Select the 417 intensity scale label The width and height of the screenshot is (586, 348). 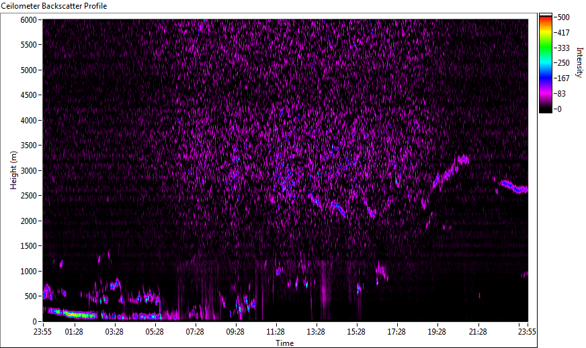563,32
